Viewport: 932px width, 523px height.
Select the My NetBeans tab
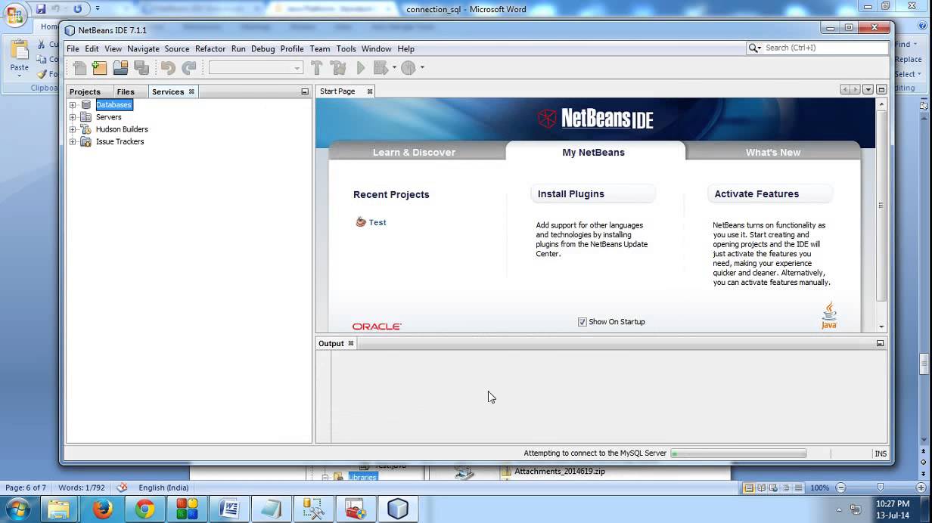(594, 151)
